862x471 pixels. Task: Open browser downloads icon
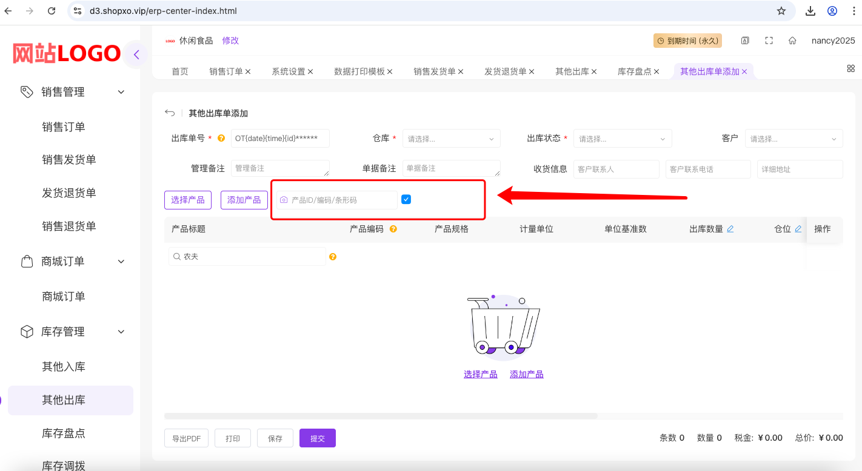coord(810,11)
